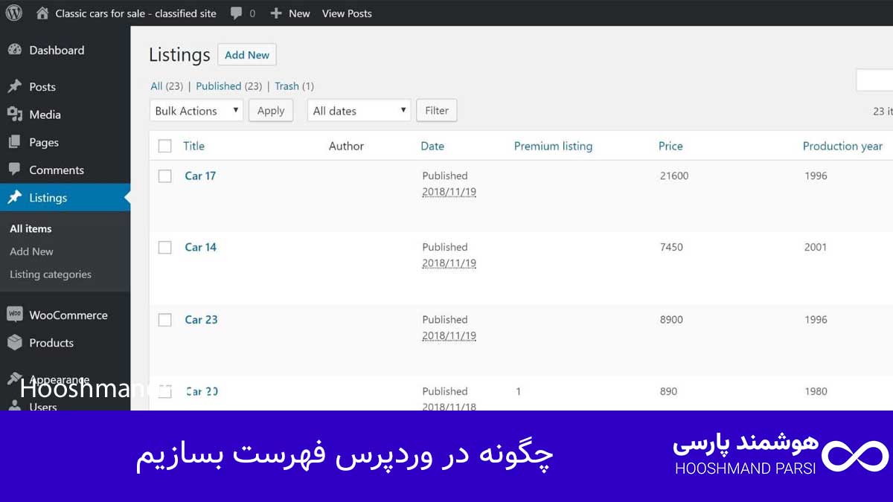Click the home icon in admin bar
Screen dimensions: 893x502
[x=42, y=13]
